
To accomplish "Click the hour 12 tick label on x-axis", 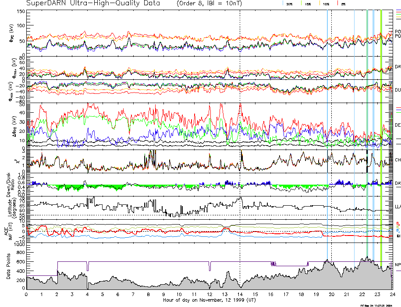I will 209,294.
